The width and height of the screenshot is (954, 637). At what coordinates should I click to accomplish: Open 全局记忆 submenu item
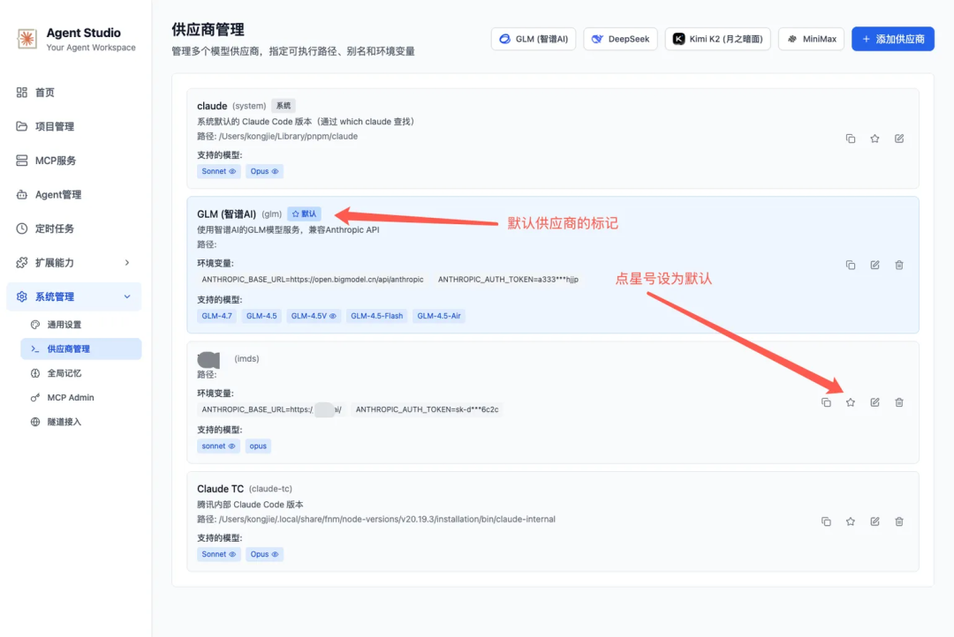[x=81, y=373]
